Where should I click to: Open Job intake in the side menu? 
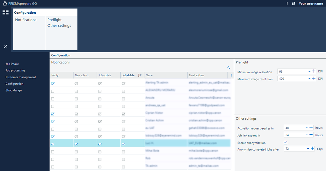pyautogui.click(x=12, y=64)
